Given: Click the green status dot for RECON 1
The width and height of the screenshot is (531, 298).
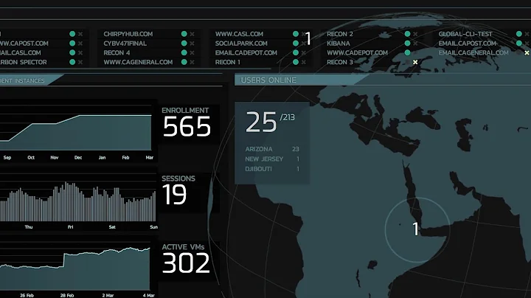Looking at the screenshot, I should tap(296, 62).
